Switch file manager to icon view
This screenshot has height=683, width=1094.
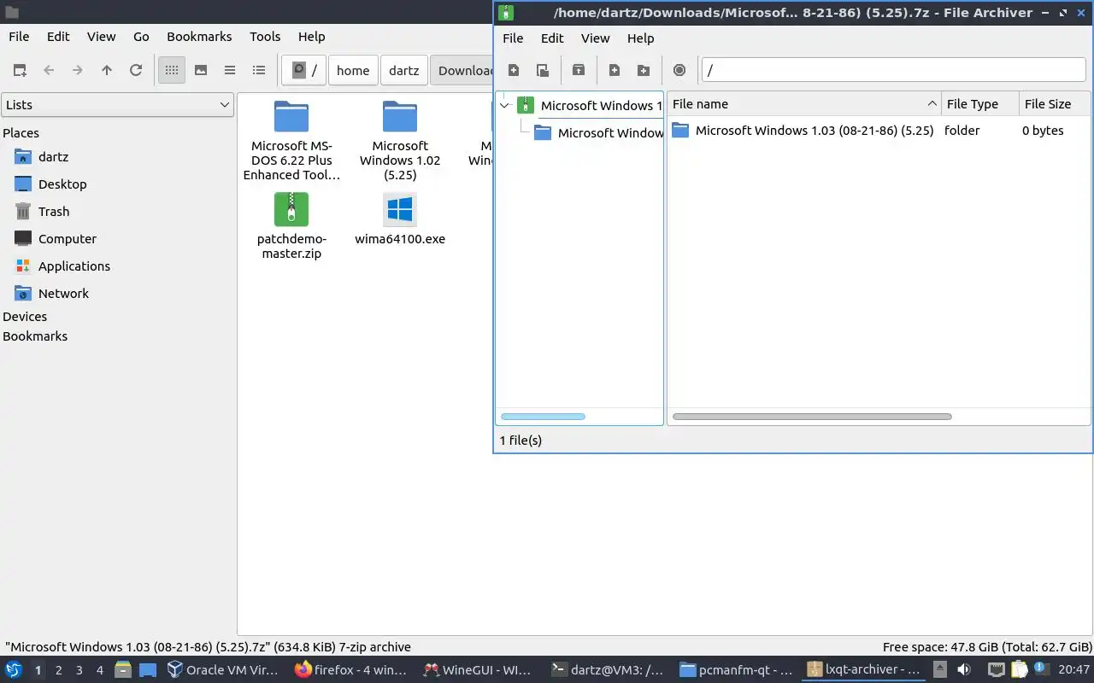172,70
